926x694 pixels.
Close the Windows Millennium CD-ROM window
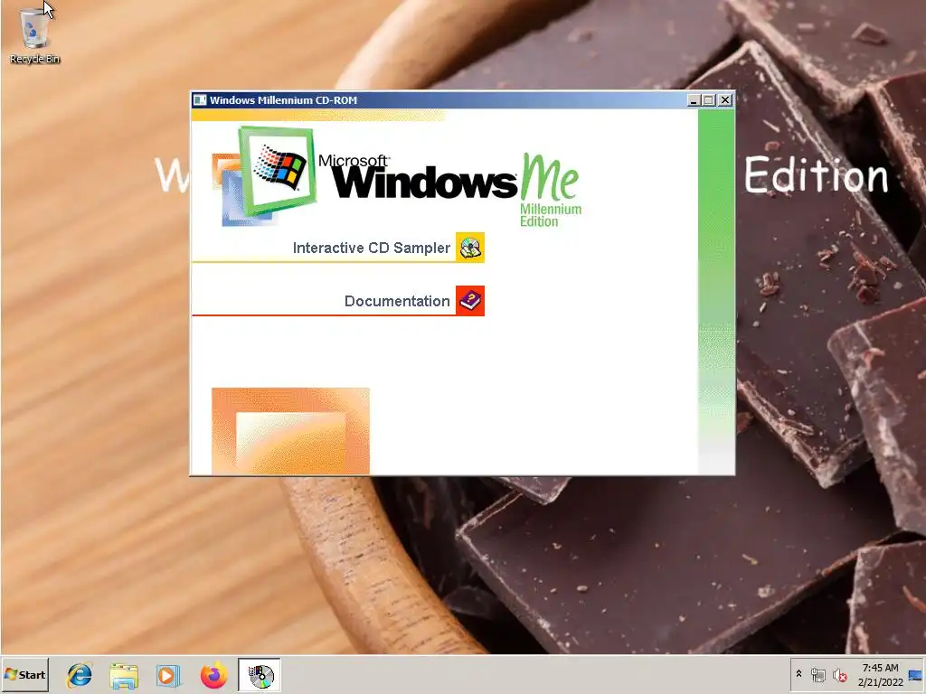click(725, 100)
